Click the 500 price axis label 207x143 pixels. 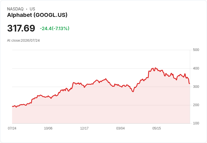[x=196, y=50]
